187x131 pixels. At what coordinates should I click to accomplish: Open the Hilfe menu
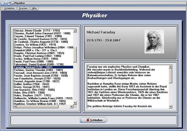point(34,8)
